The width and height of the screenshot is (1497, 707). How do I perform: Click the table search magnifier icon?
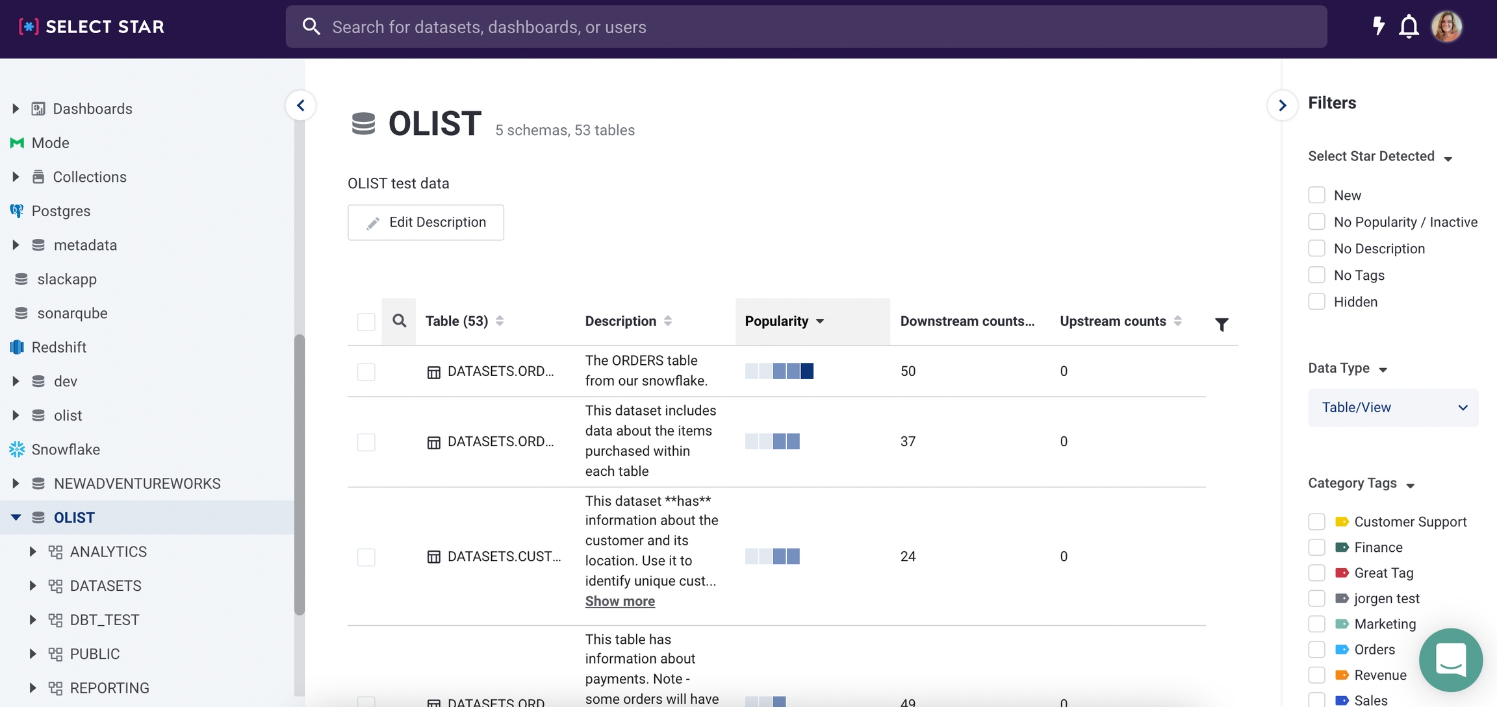pyautogui.click(x=399, y=321)
